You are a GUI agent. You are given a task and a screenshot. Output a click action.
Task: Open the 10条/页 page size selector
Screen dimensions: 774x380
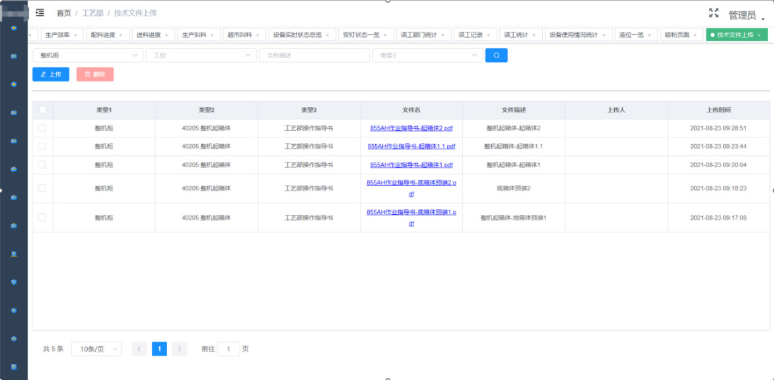[96, 349]
